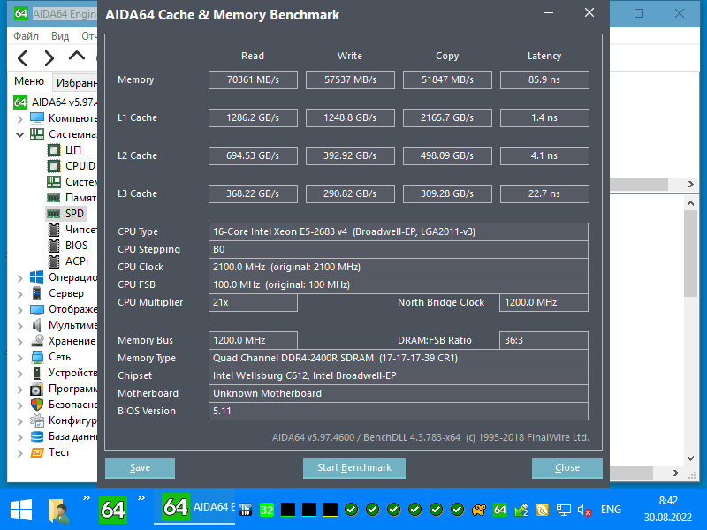Expand the Устройства tree node
Image resolution: width=707 pixels, height=530 pixels.
click(19, 373)
